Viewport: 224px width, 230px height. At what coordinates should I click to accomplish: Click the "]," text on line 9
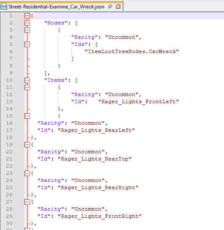[x=47, y=73]
